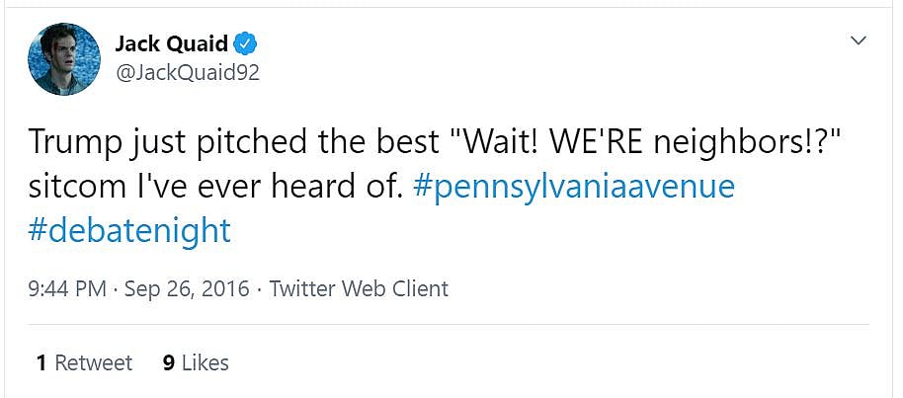Click the likes count number 9
This screenshot has width=903, height=398.
tap(169, 362)
